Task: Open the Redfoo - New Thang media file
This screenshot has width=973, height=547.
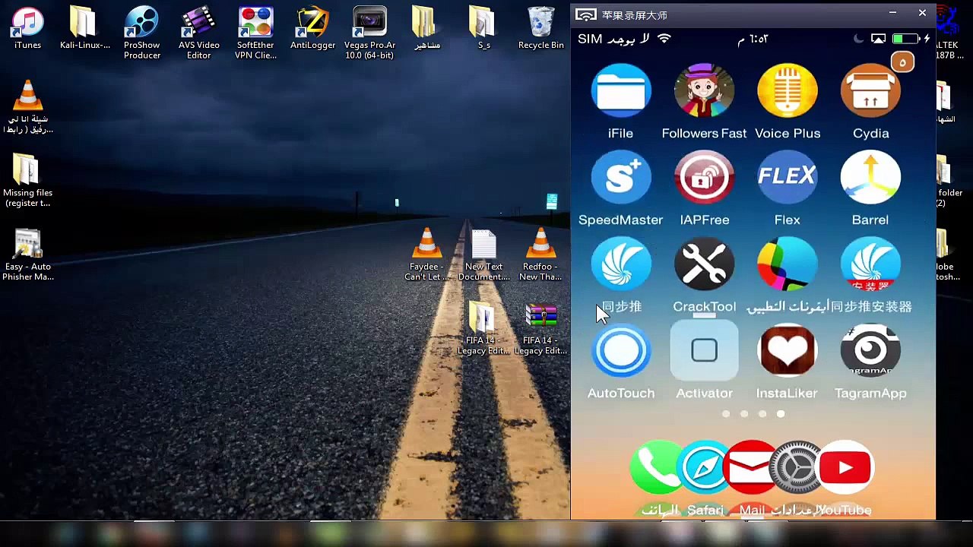Action: click(540, 255)
